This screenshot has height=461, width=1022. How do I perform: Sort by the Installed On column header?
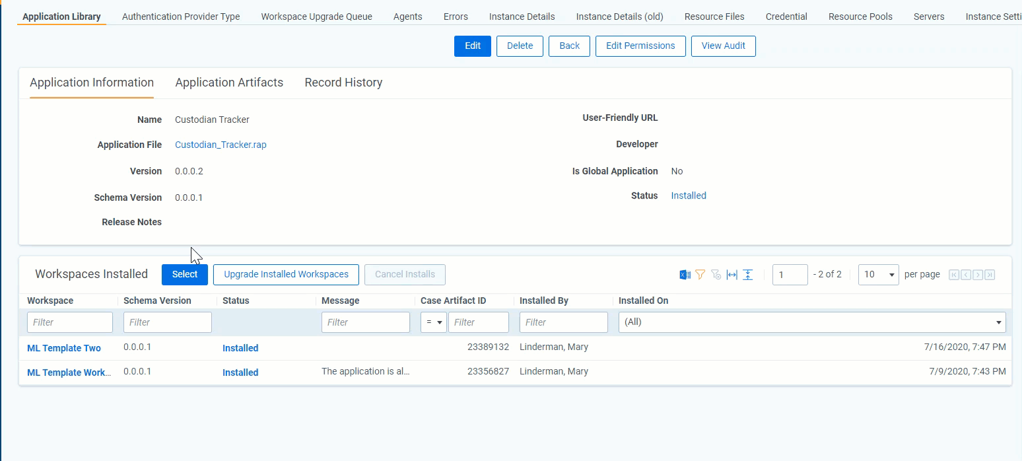(x=644, y=301)
